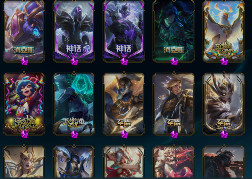The image size is (252, 179).
Task: Select the gem under the 逐梦者的初心 card
Action: pyautogui.click(x=24, y=134)
